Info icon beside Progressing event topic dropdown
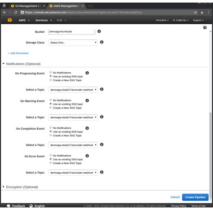This screenshot has height=210, width=213. [x=102, y=89]
